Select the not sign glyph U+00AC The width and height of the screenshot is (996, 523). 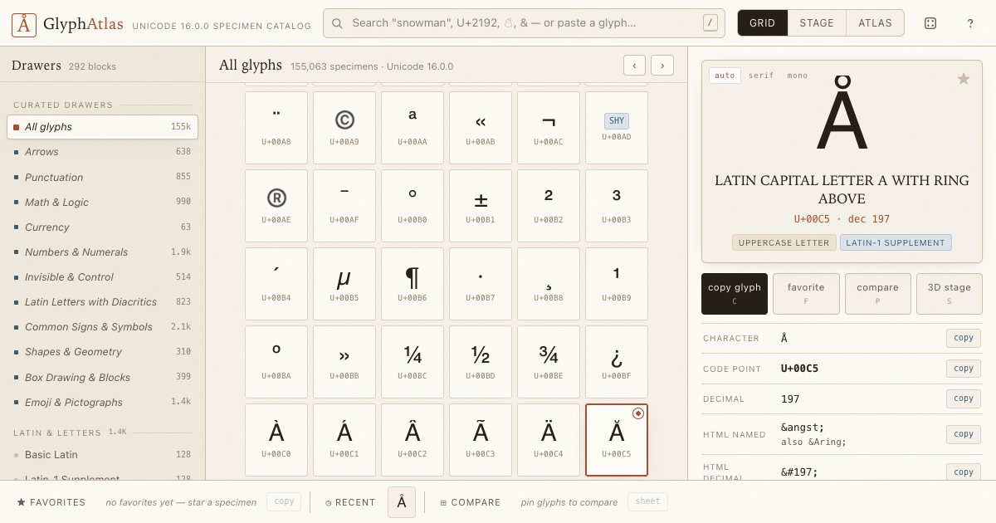pos(549,127)
